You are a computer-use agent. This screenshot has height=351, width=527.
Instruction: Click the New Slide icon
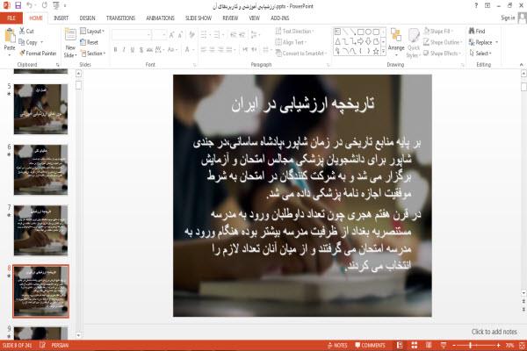[x=70, y=35]
